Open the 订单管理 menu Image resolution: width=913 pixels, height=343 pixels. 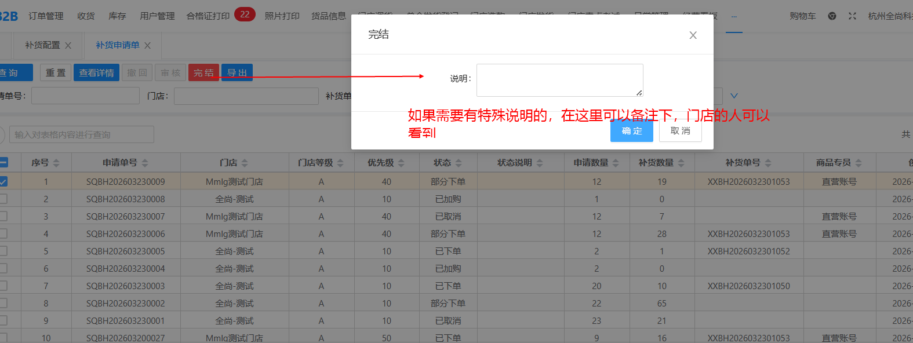click(x=46, y=16)
